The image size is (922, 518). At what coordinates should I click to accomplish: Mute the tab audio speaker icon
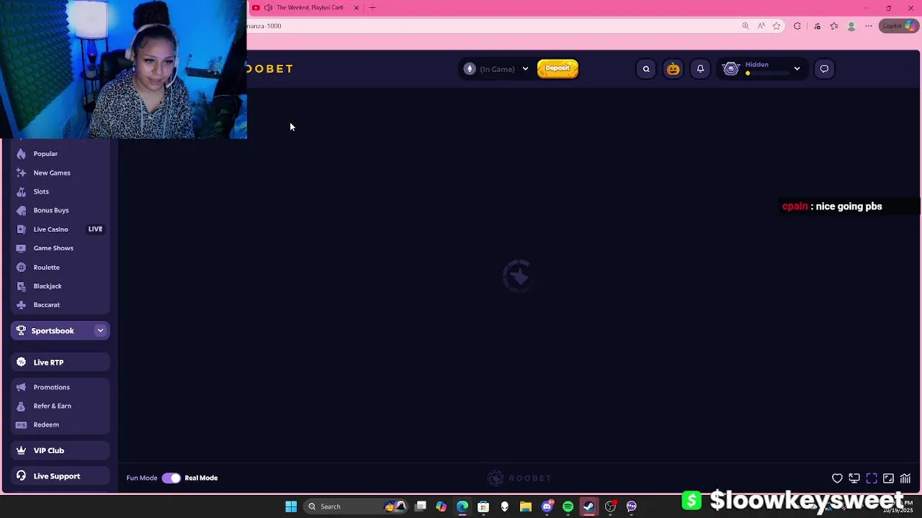point(268,7)
